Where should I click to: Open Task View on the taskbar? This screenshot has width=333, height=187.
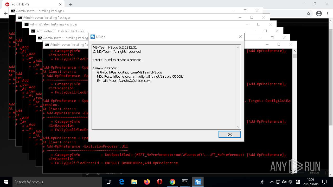[x=108, y=182]
